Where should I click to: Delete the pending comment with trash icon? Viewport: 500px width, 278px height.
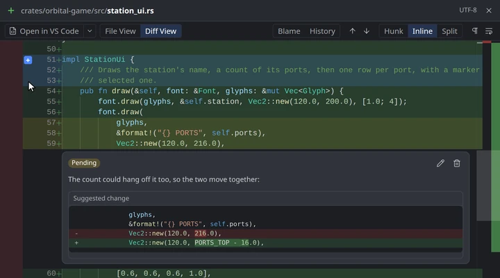[x=457, y=163]
